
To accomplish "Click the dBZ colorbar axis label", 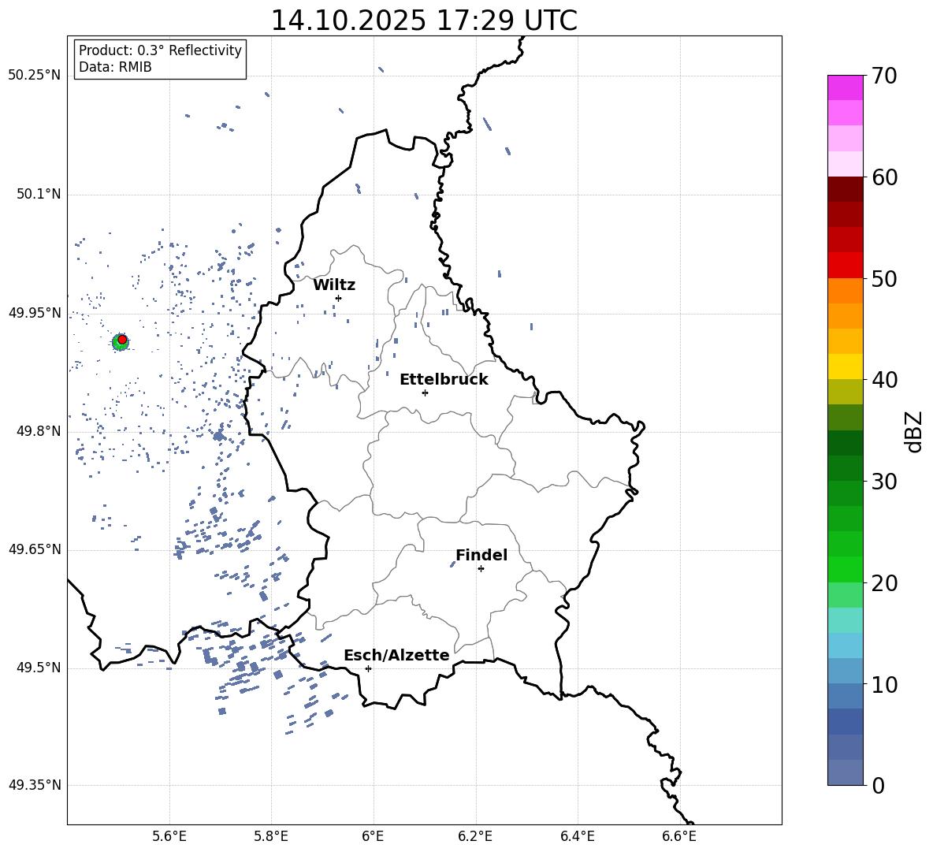I will pos(915,431).
